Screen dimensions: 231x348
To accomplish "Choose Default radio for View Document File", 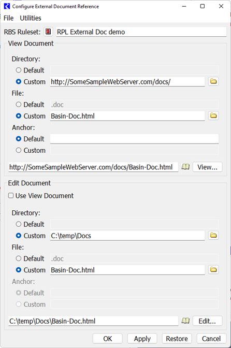I will (x=19, y=104).
